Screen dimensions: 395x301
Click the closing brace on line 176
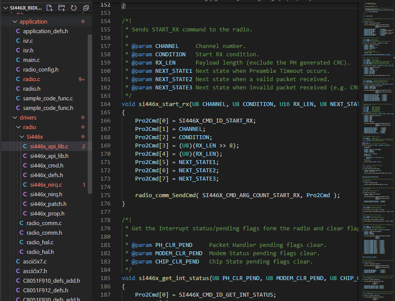click(x=124, y=204)
